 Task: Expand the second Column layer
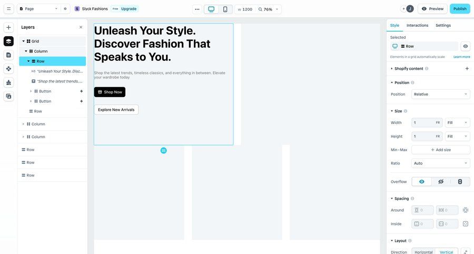coord(24,124)
